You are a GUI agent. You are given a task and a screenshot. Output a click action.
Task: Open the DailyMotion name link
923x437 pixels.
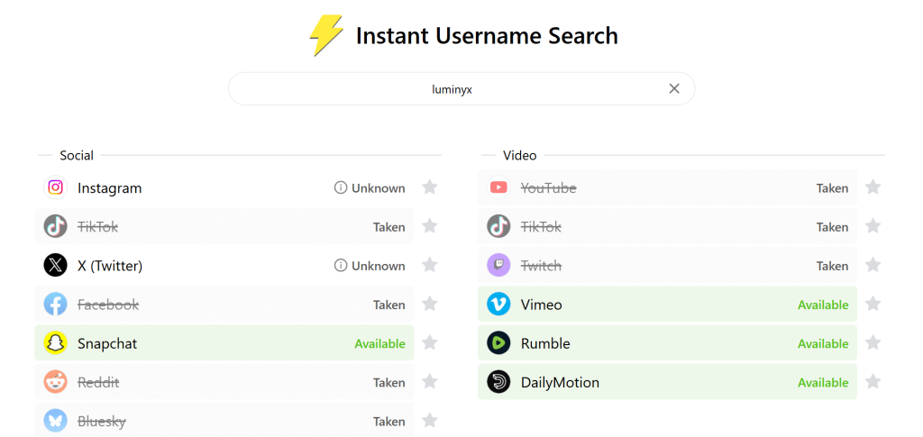click(560, 382)
